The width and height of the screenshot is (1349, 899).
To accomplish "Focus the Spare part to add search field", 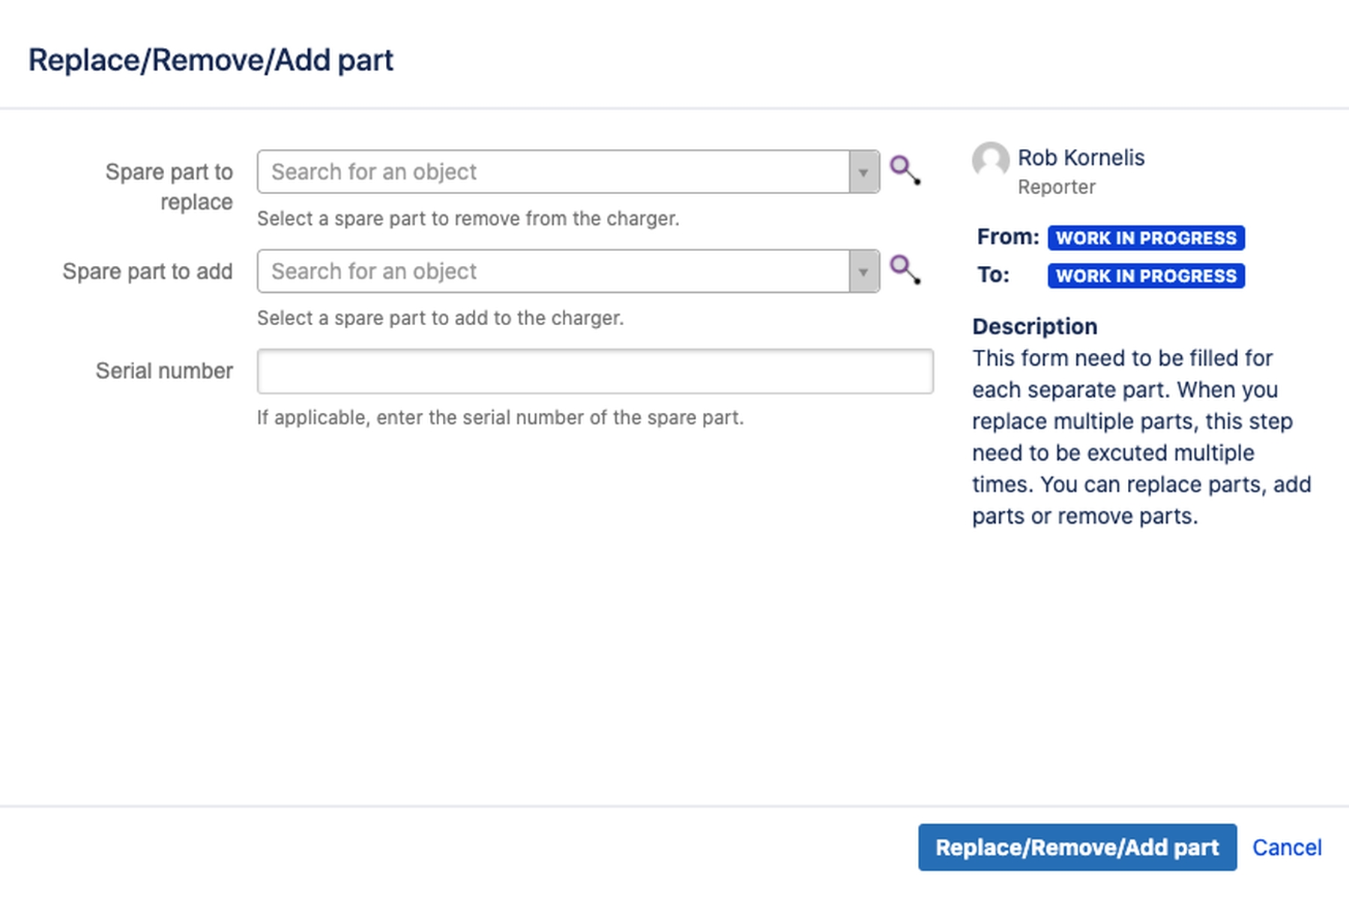I will [x=553, y=272].
